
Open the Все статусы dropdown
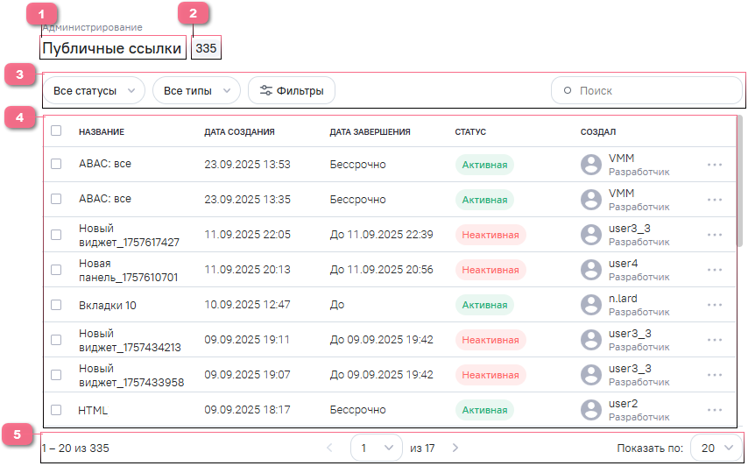(x=94, y=90)
